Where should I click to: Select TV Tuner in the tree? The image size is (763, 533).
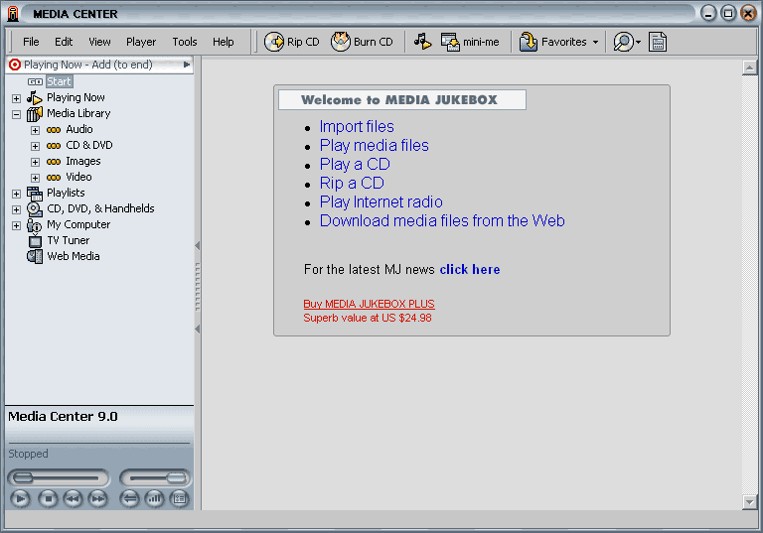68,240
